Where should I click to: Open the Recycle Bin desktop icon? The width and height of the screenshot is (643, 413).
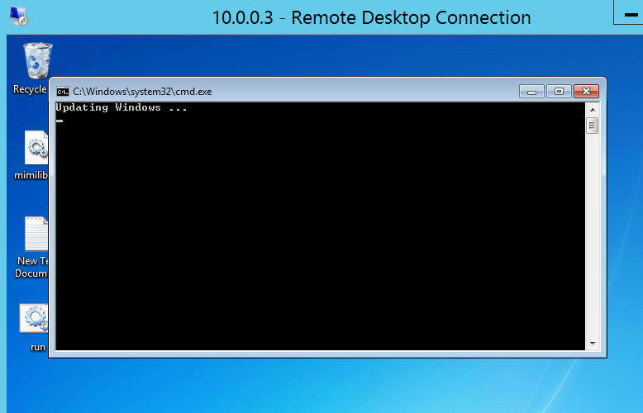pos(37,60)
